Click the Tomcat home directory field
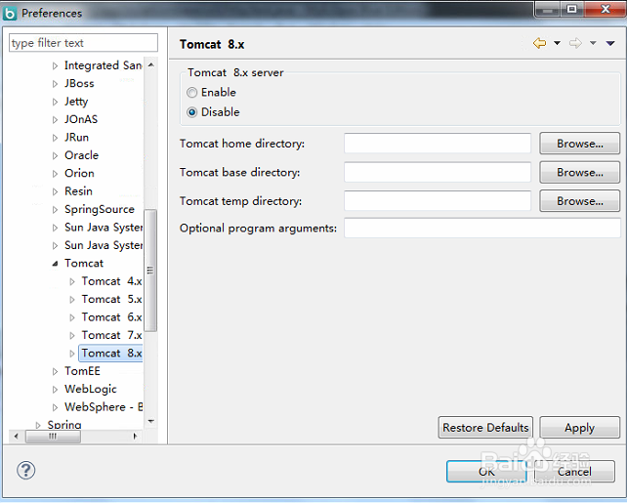Image resolution: width=627 pixels, height=503 pixels. tap(438, 144)
